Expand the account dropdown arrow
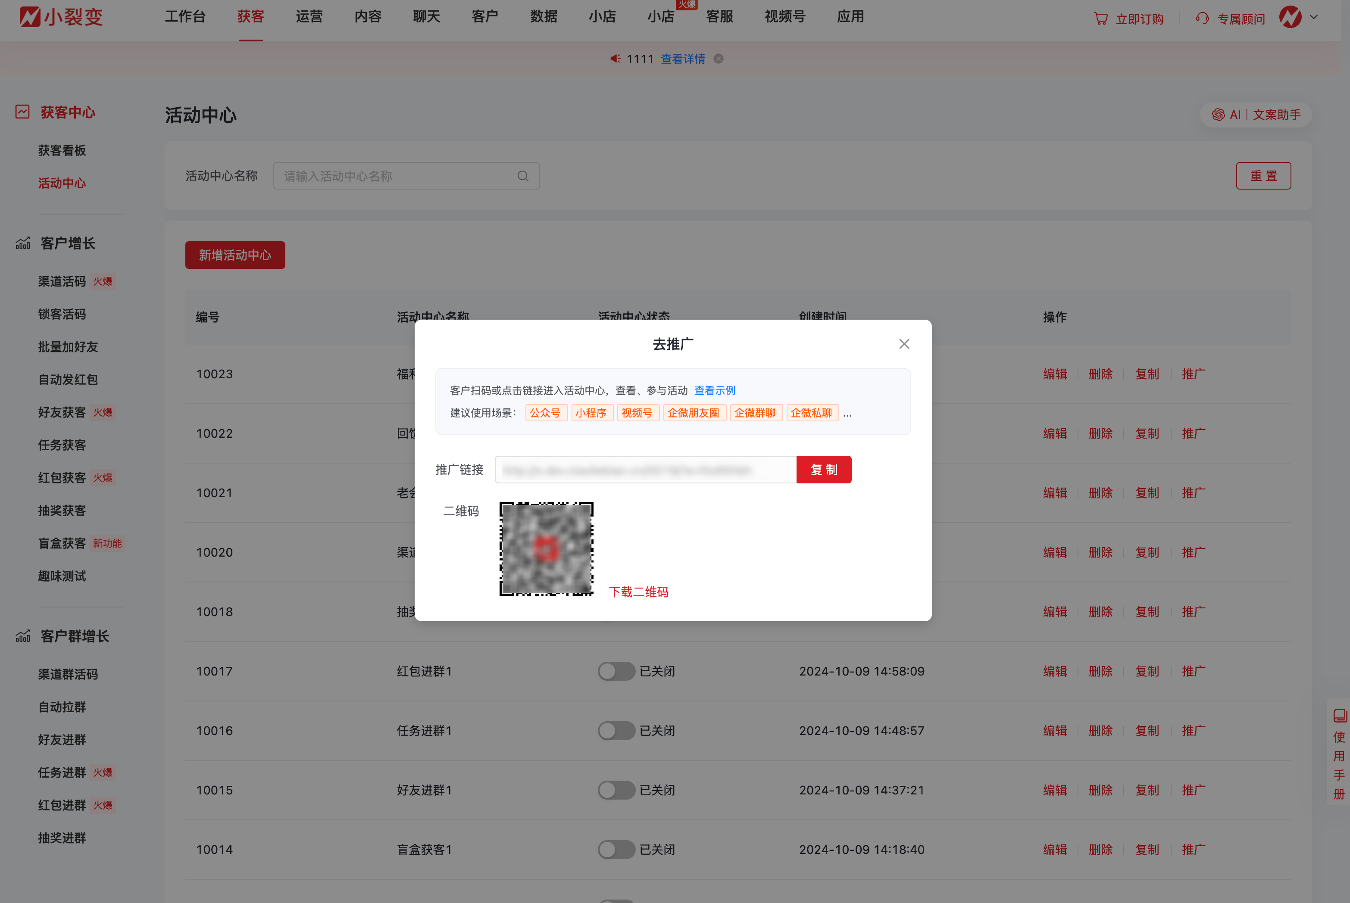Screen dimensions: 1350x903 click(x=1314, y=17)
